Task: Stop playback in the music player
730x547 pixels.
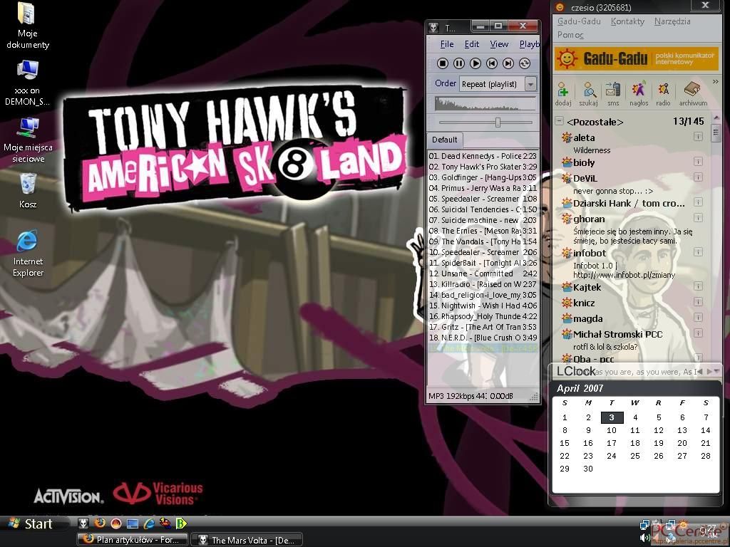Action: [443, 63]
